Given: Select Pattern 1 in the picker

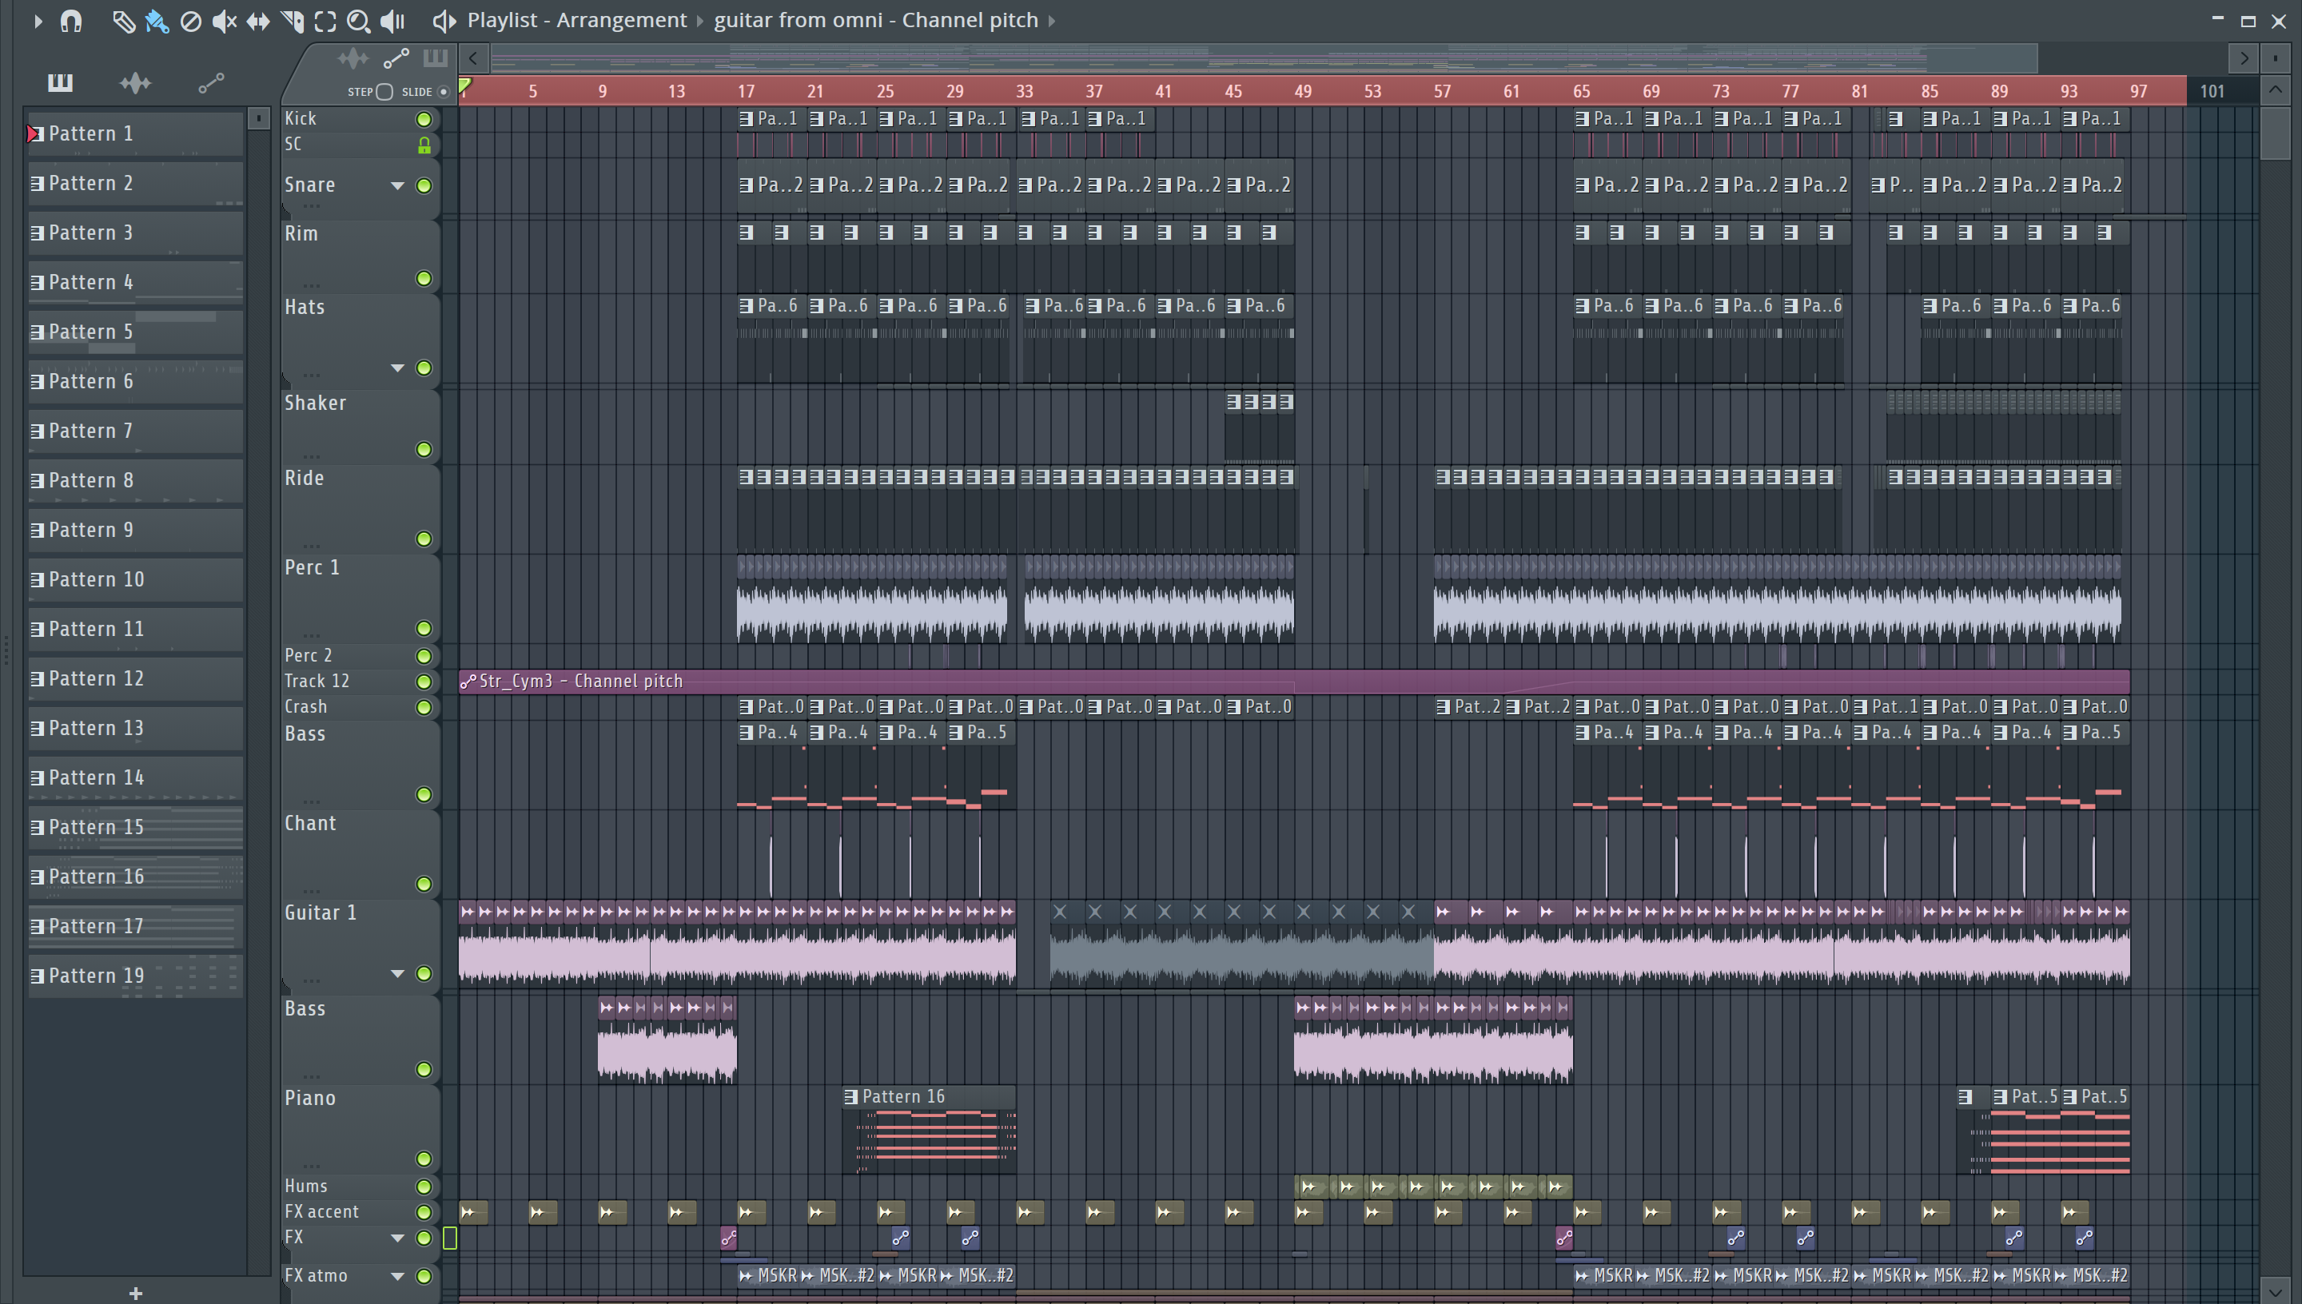Looking at the screenshot, I should 135,133.
